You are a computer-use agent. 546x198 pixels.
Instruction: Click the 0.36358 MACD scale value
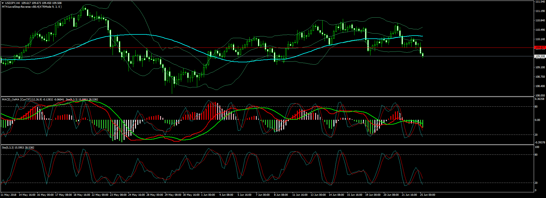tap(540, 99)
